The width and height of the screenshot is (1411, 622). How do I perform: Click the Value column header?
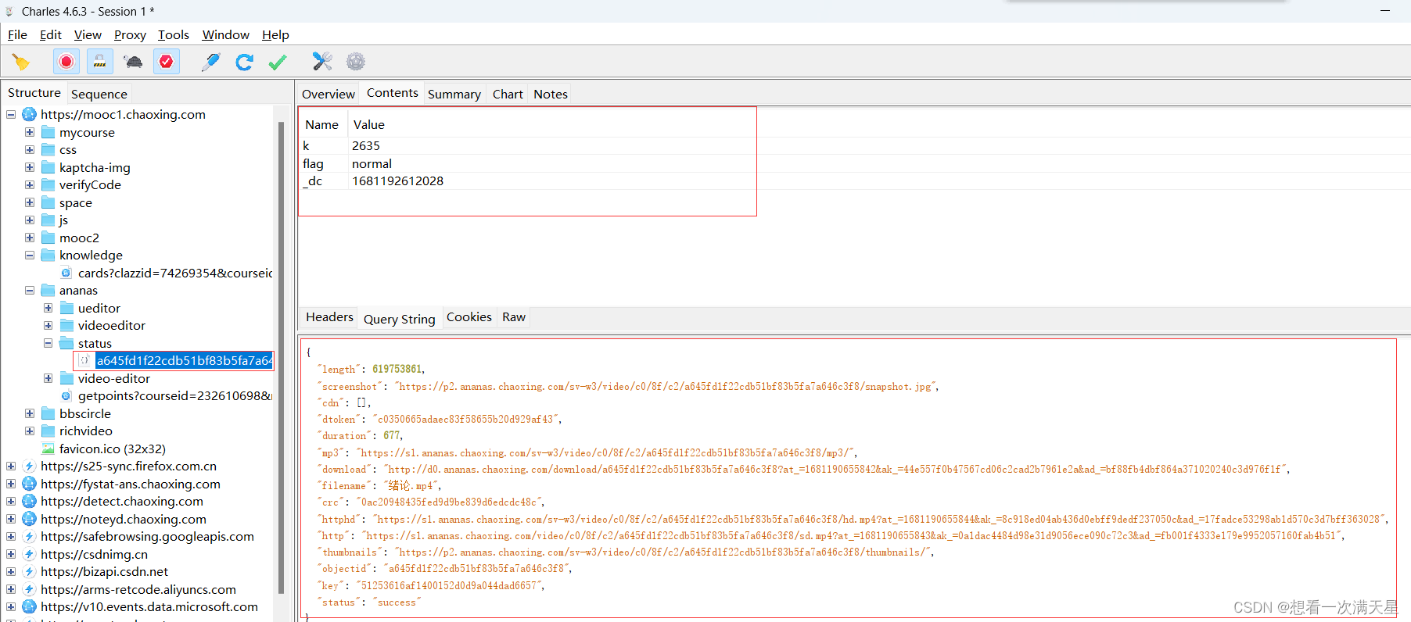(x=368, y=125)
